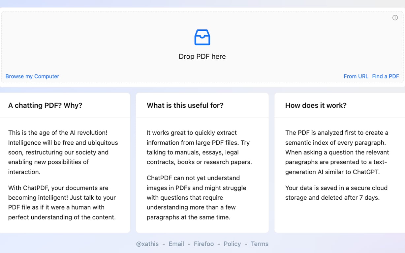View the Terms page
Screen dimensions: 405x253
[x=259, y=244]
